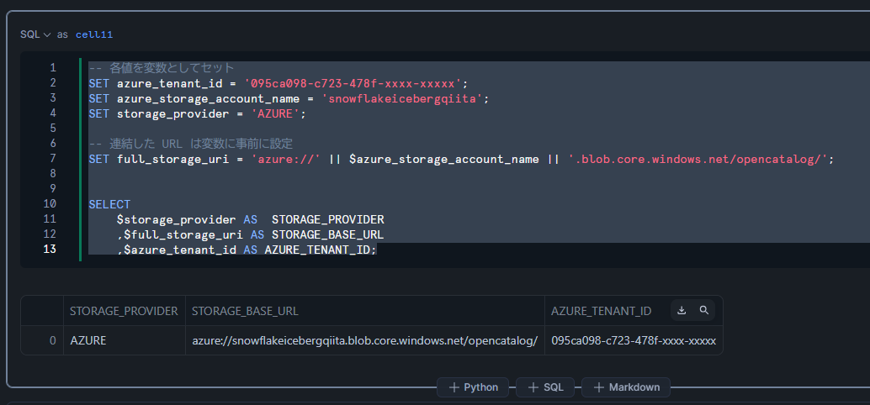Place cursor on line number 7

tap(53, 159)
